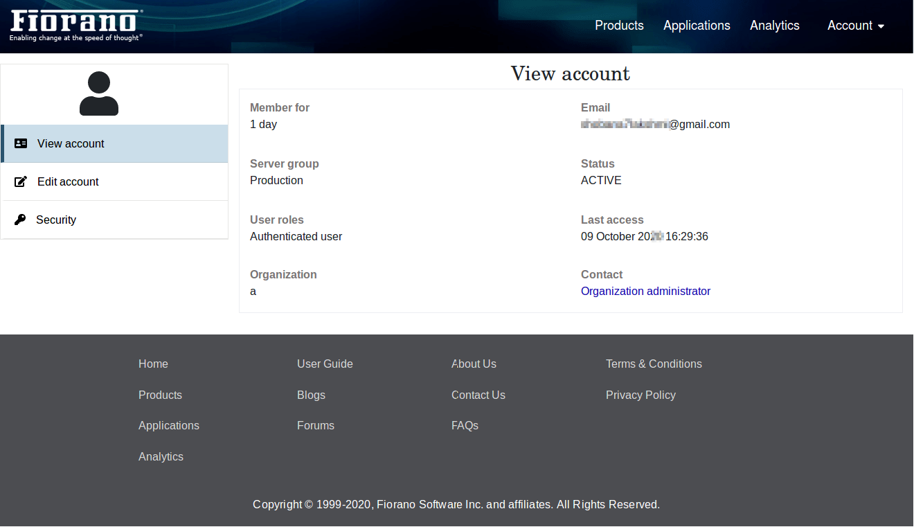The height and width of the screenshot is (527, 914).
Task: Open the footer Analytics link
Action: pos(161,457)
